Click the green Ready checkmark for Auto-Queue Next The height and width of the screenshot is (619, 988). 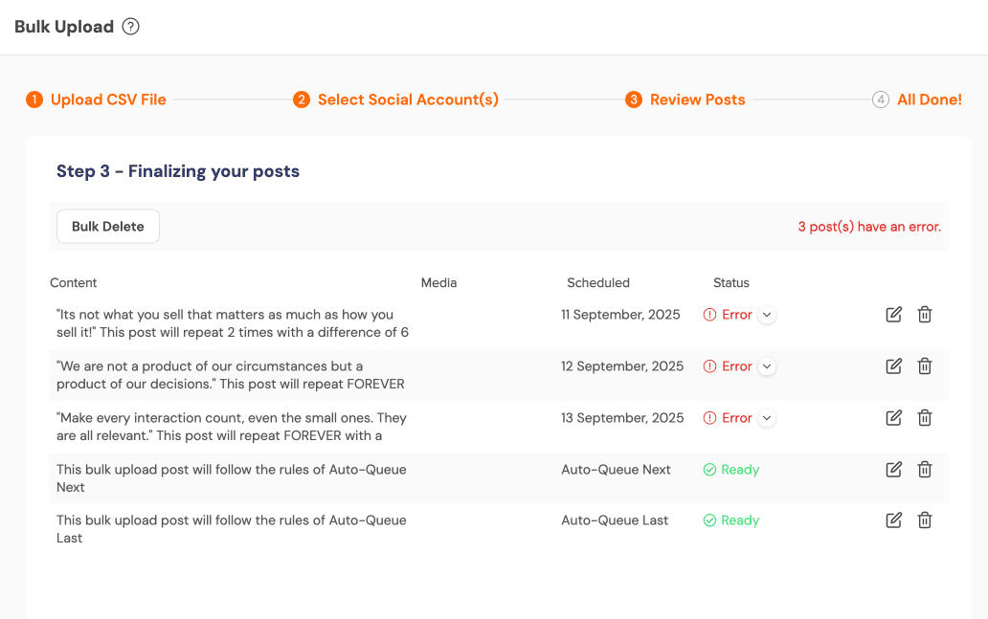(x=708, y=469)
